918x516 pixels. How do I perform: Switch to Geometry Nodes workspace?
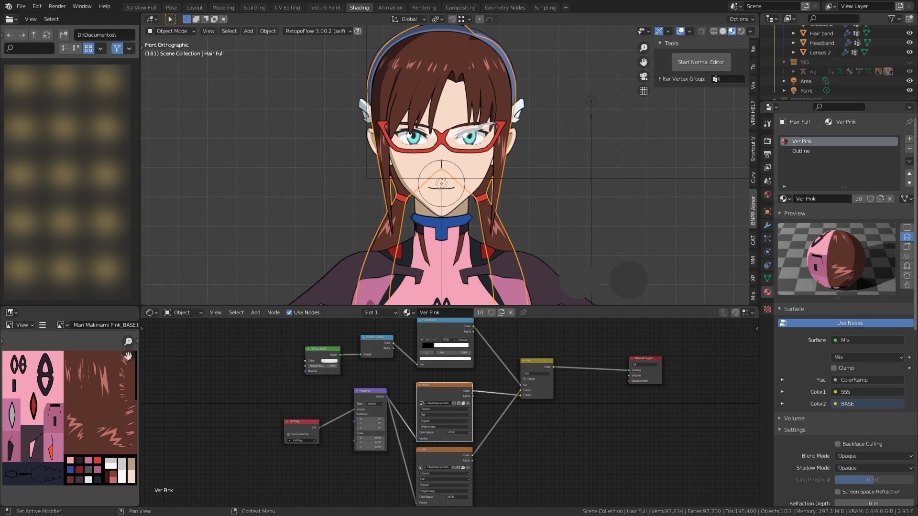coord(504,7)
